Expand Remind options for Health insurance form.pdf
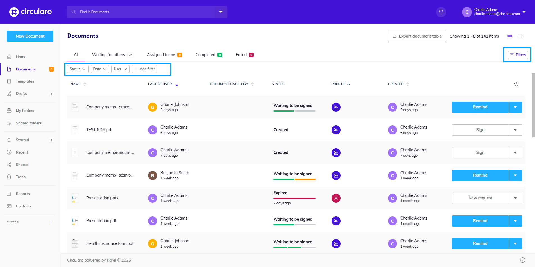Viewport: 535px width, 267px height. point(515,243)
